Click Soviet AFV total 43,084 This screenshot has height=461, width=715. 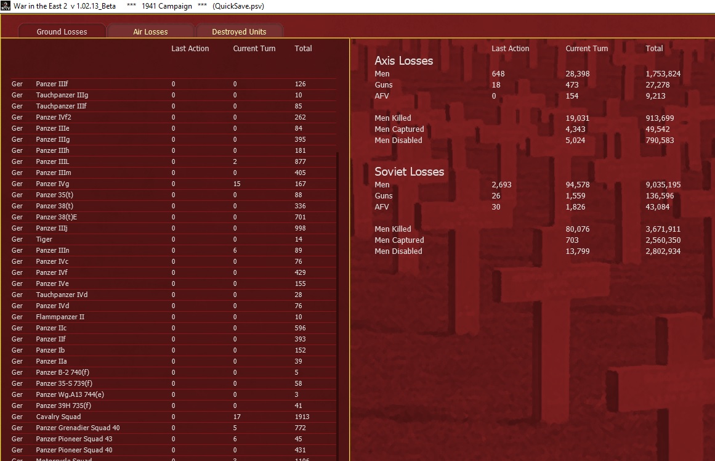658,206
